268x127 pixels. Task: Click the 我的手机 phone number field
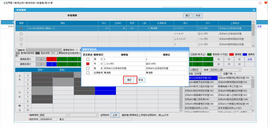pos(48,119)
